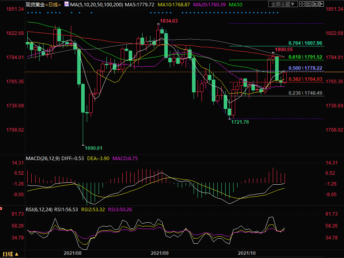The height and width of the screenshot is (258, 344).
Task: Click the 现货黄金 instrument title
Action: point(34,4)
